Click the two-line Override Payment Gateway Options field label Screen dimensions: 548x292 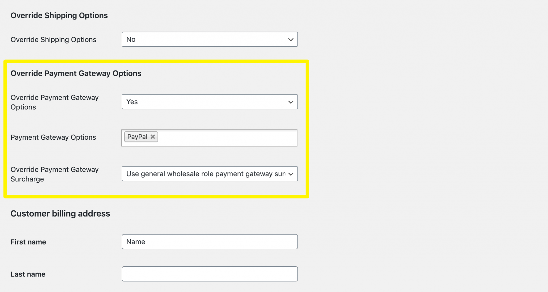click(x=54, y=102)
